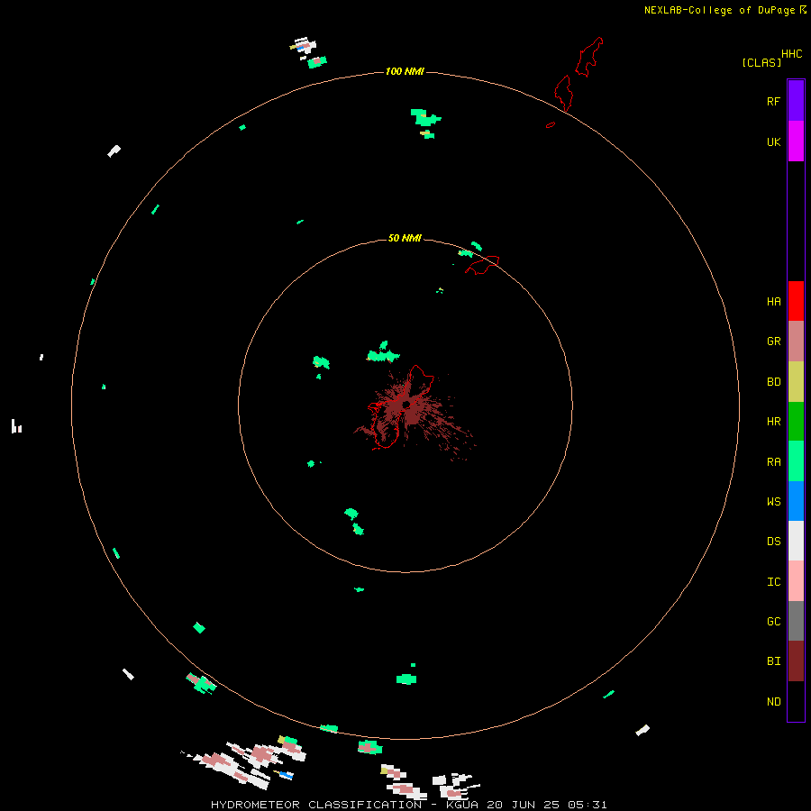Click the ND black legend swatch
Screen dimensions: 811x811
pyautogui.click(x=796, y=701)
